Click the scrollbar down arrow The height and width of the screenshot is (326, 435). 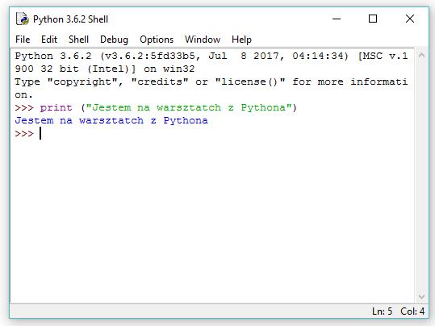pyautogui.click(x=421, y=296)
